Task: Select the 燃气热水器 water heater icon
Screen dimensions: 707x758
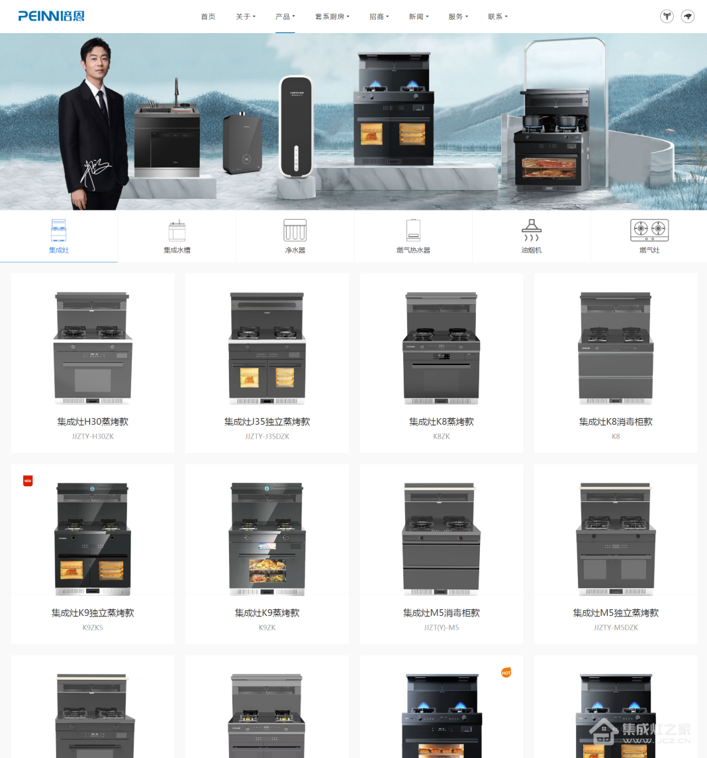Action: 413,230
